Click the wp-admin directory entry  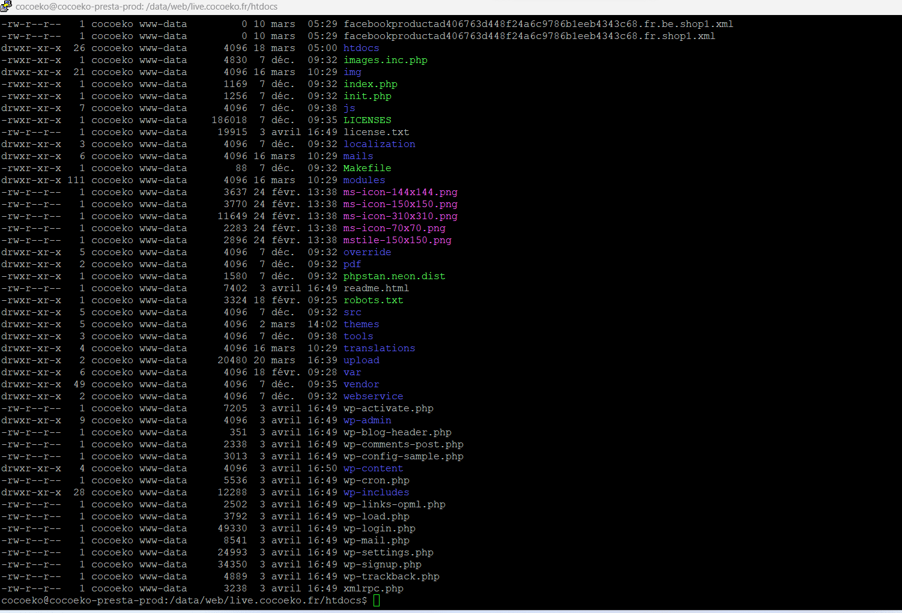tap(367, 420)
